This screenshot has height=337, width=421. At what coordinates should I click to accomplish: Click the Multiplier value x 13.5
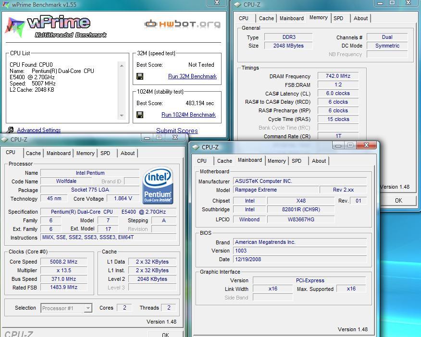[63, 270]
